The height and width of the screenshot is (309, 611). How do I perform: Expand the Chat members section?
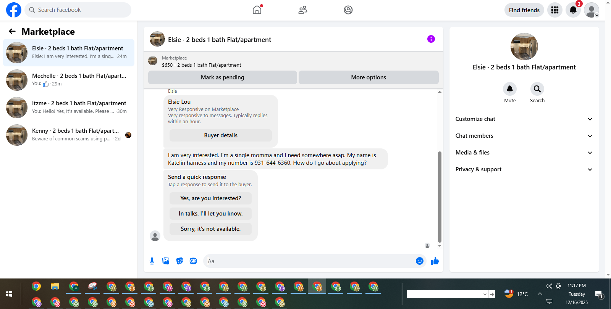[524, 136]
